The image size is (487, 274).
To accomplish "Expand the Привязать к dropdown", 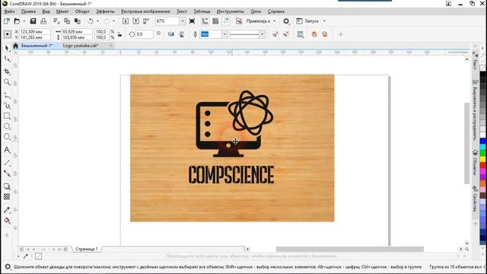I will click(274, 21).
